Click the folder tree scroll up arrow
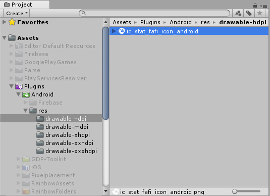Image resolution: width=270 pixels, height=196 pixels. [105, 22]
